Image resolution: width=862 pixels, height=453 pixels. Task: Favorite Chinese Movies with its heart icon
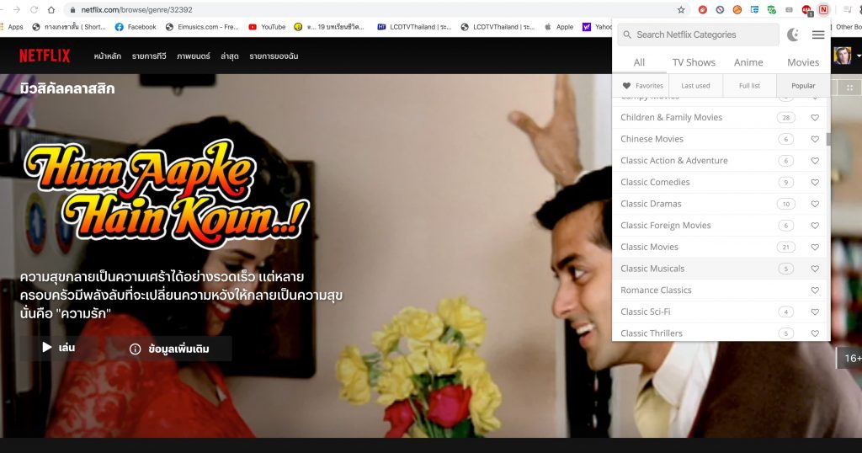(815, 139)
